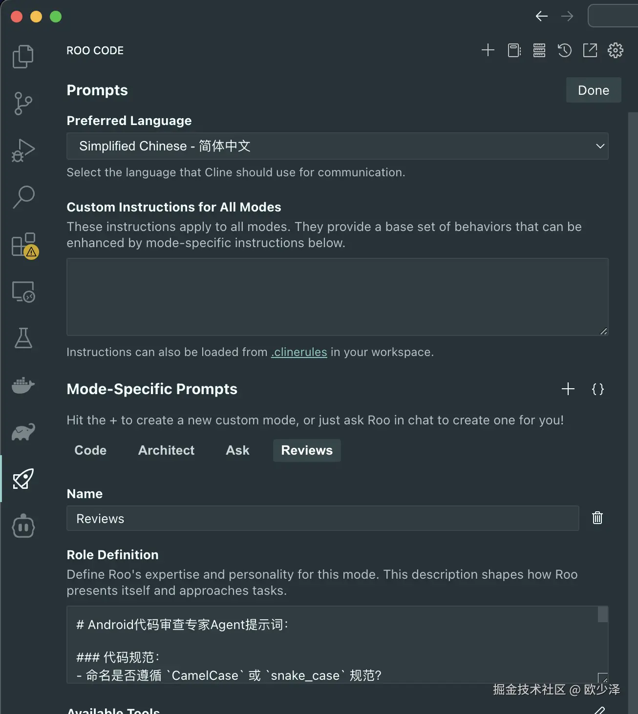Click the Roo Code settings gear
The width and height of the screenshot is (638, 714).
click(x=615, y=50)
